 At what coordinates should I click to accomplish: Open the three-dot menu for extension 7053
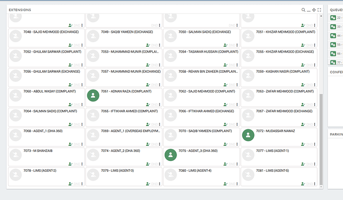click(x=160, y=65)
